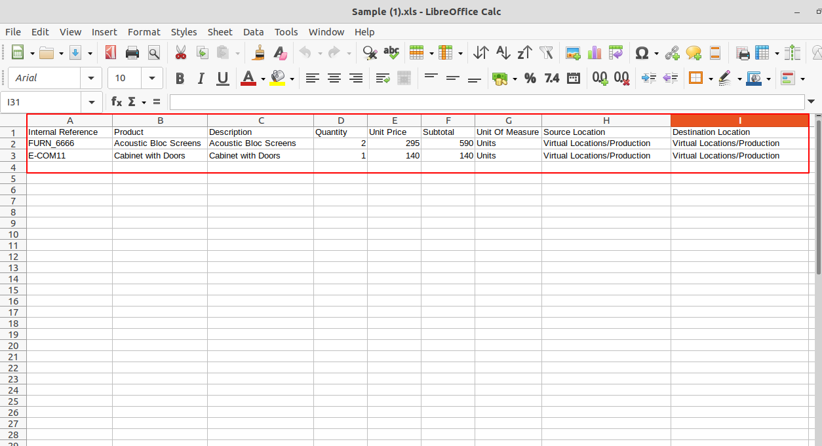Toggle underline formatting
Screen dimensions: 822x446
pyautogui.click(x=223, y=79)
